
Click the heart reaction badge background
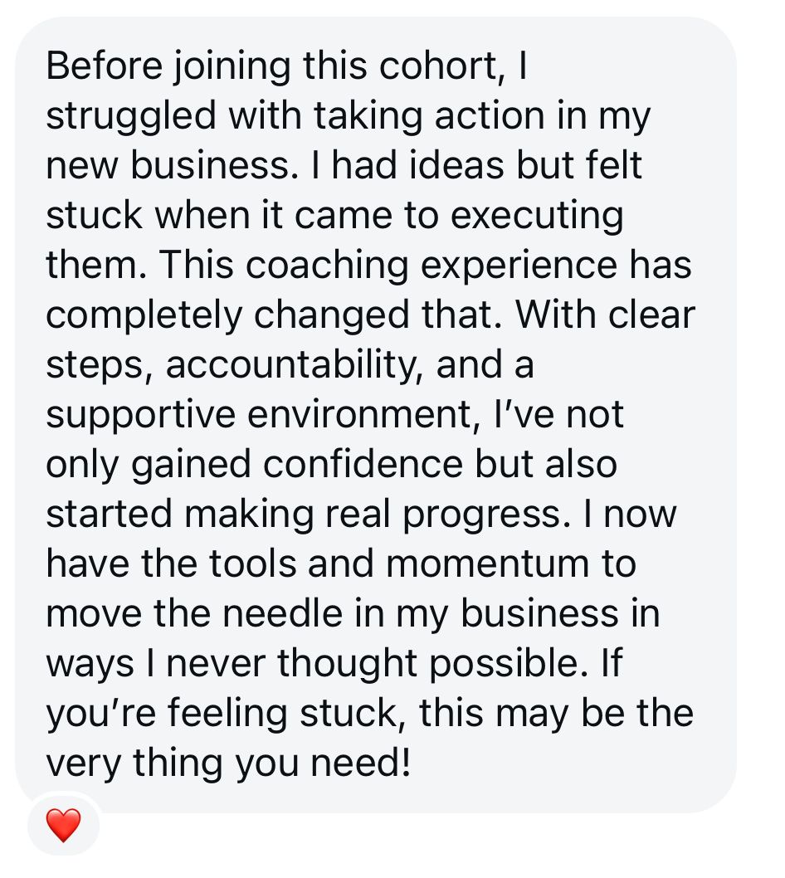[63, 825]
